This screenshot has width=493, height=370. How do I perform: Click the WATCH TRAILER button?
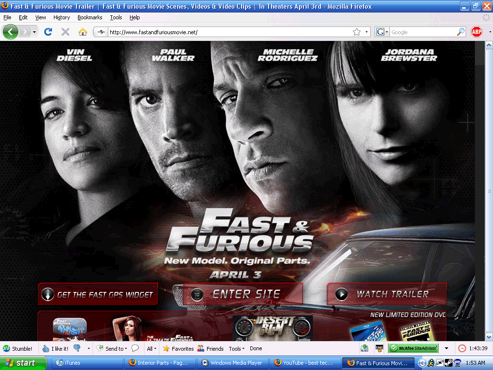387,294
